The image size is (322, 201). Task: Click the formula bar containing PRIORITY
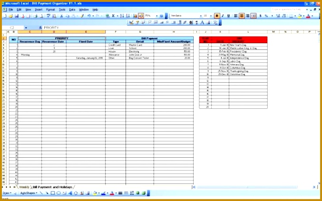point(181,28)
